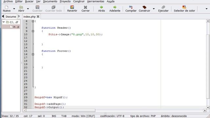Open the Construir dropdown arrow
The height and width of the screenshot is (118, 210).
pos(154,9)
